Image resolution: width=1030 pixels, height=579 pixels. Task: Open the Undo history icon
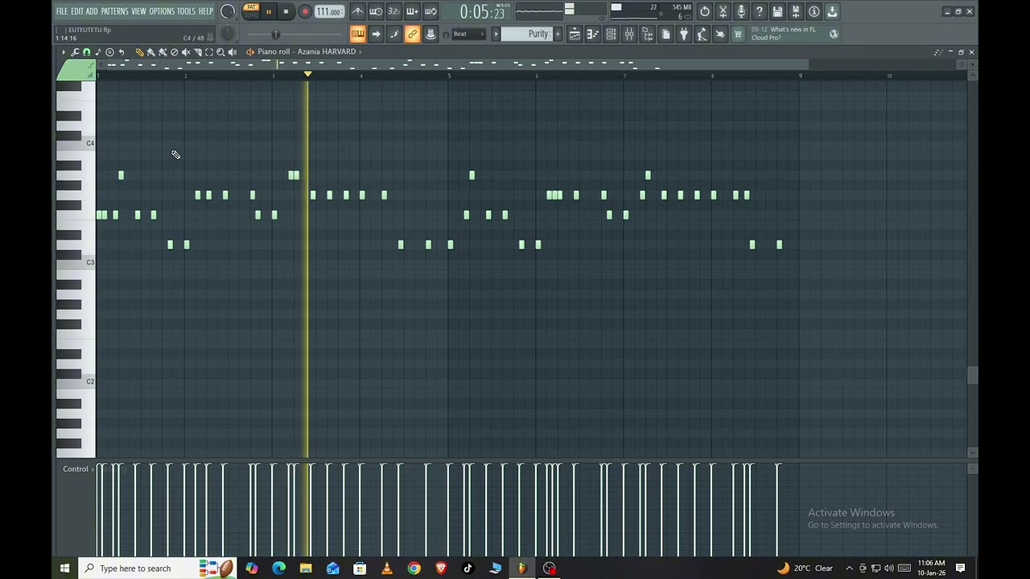pyautogui.click(x=704, y=11)
